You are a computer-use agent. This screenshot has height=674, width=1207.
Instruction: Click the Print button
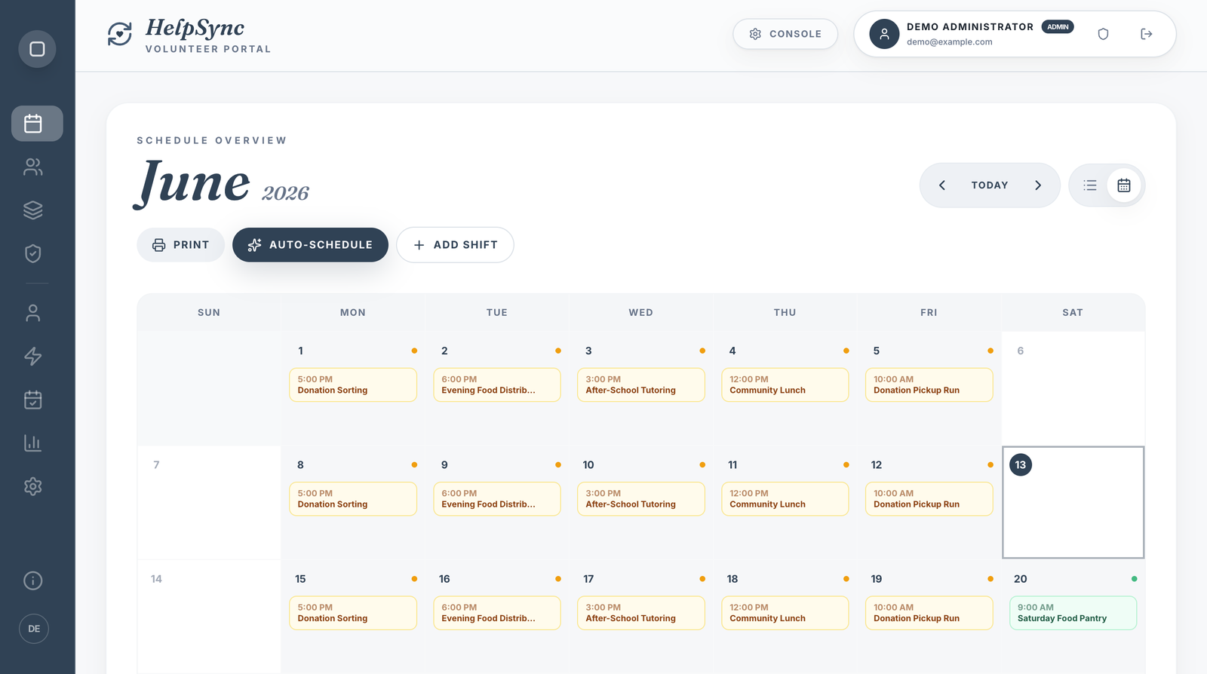[x=181, y=245]
